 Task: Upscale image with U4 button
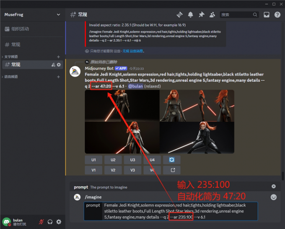(152, 160)
